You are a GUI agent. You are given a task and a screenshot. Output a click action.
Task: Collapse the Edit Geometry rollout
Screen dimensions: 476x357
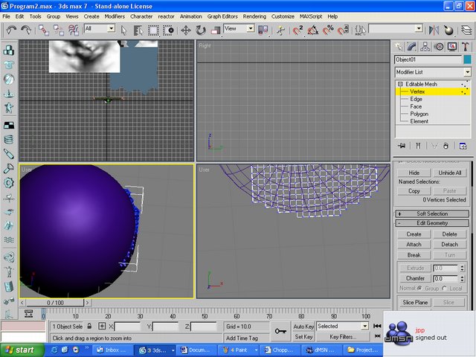pyautogui.click(x=432, y=223)
